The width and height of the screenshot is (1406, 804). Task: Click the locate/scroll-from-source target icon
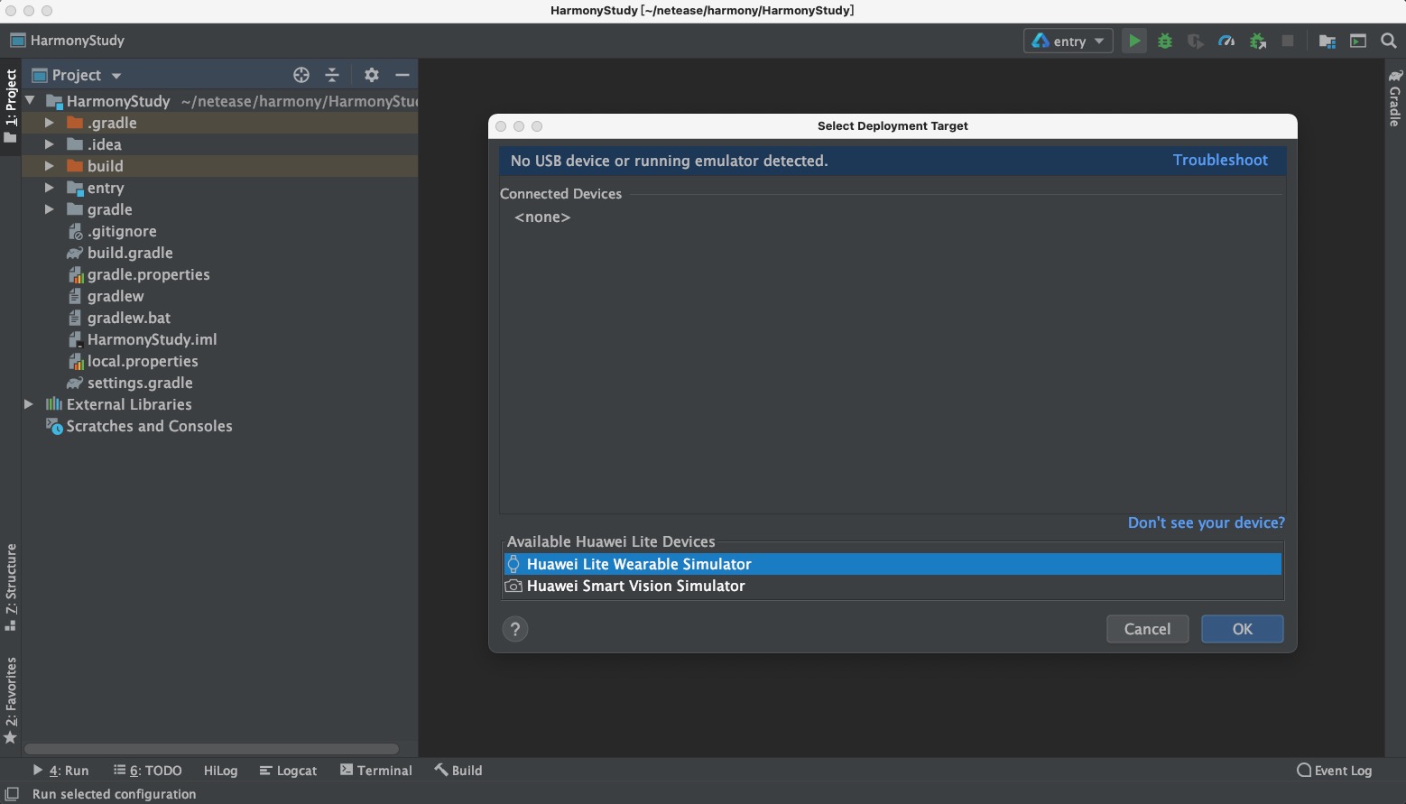(x=301, y=75)
